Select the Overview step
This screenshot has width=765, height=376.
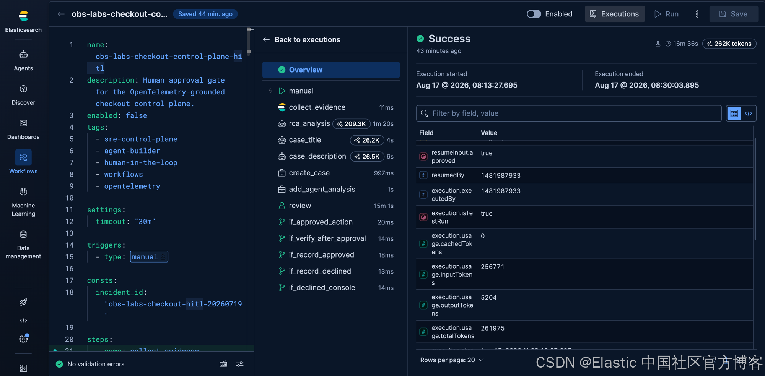(x=331, y=70)
